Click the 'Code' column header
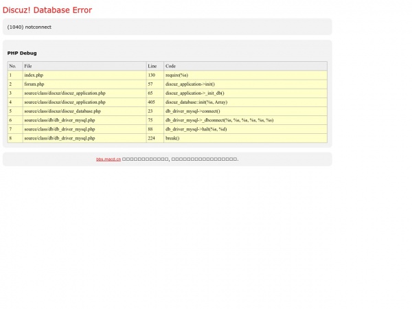The image size is (412, 309). point(245,66)
